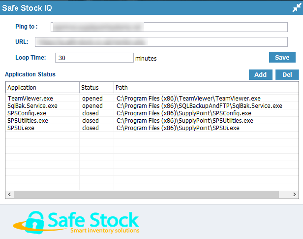
Task: Select the SPSUi.exe application entry
Action: click(21, 128)
